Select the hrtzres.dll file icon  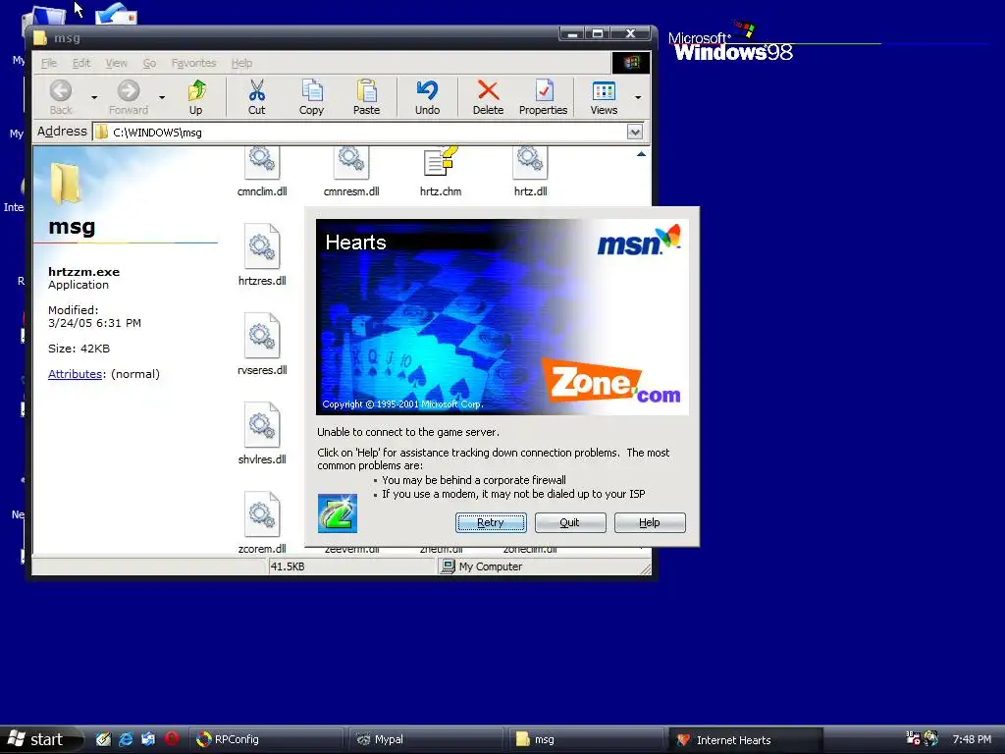click(x=262, y=246)
